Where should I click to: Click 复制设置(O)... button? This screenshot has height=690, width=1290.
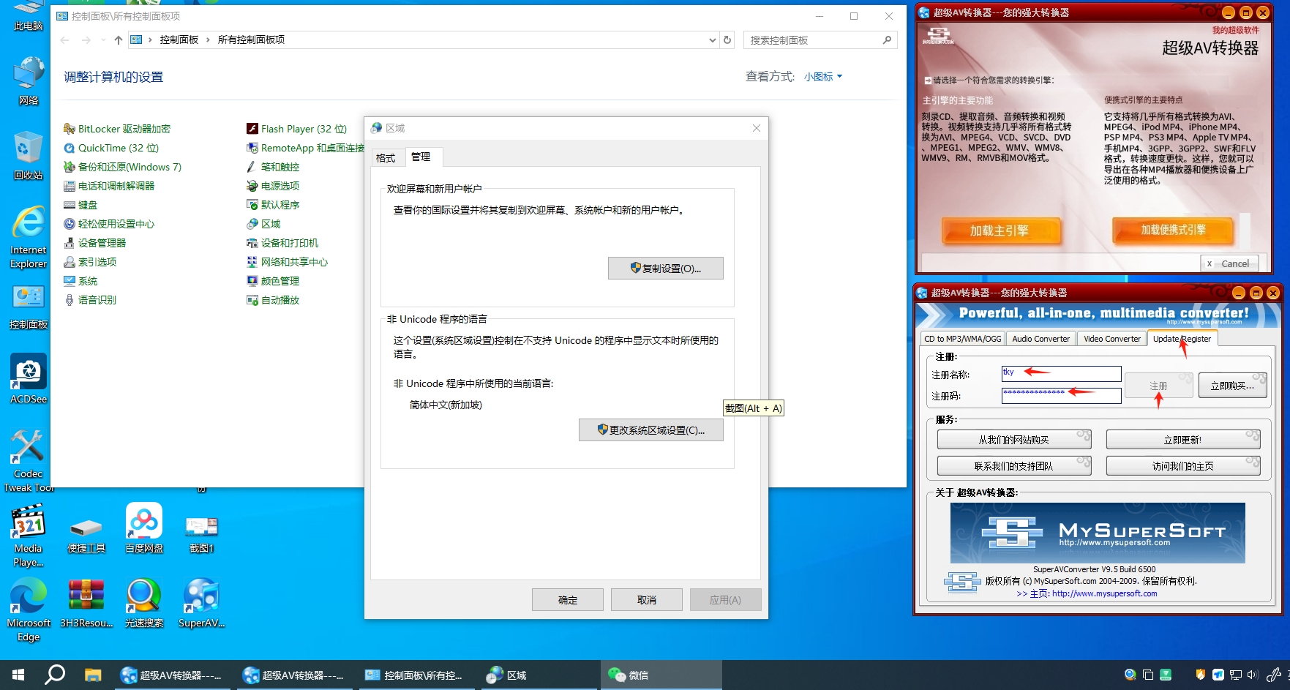pos(665,268)
